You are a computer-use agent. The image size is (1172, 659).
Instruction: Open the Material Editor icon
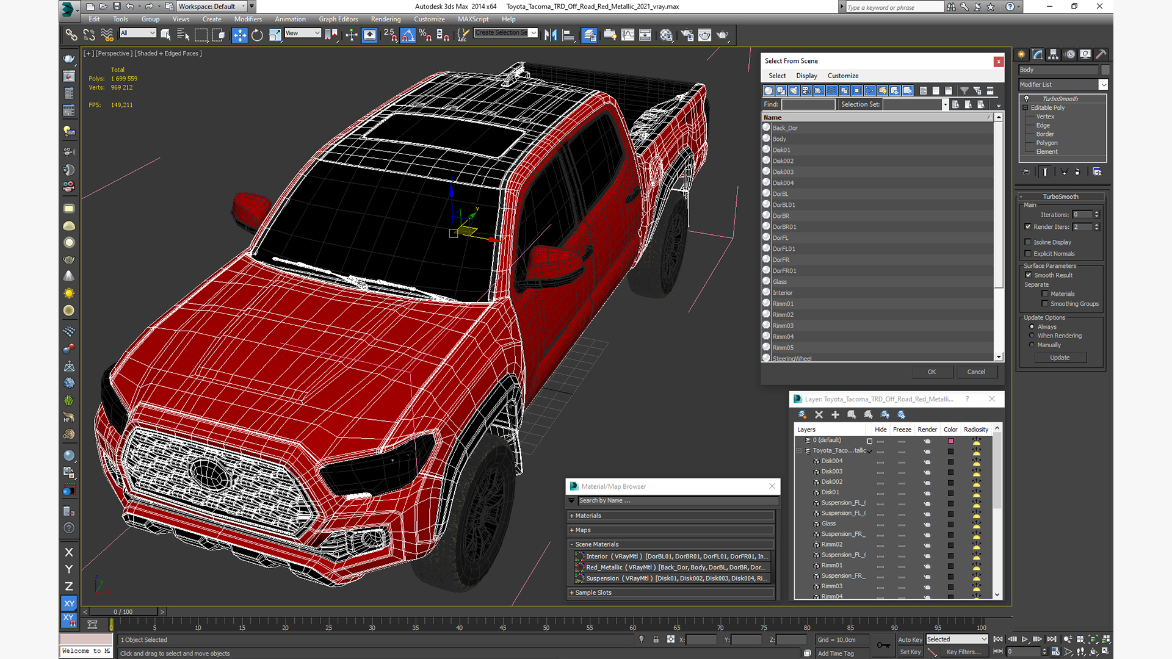click(666, 35)
